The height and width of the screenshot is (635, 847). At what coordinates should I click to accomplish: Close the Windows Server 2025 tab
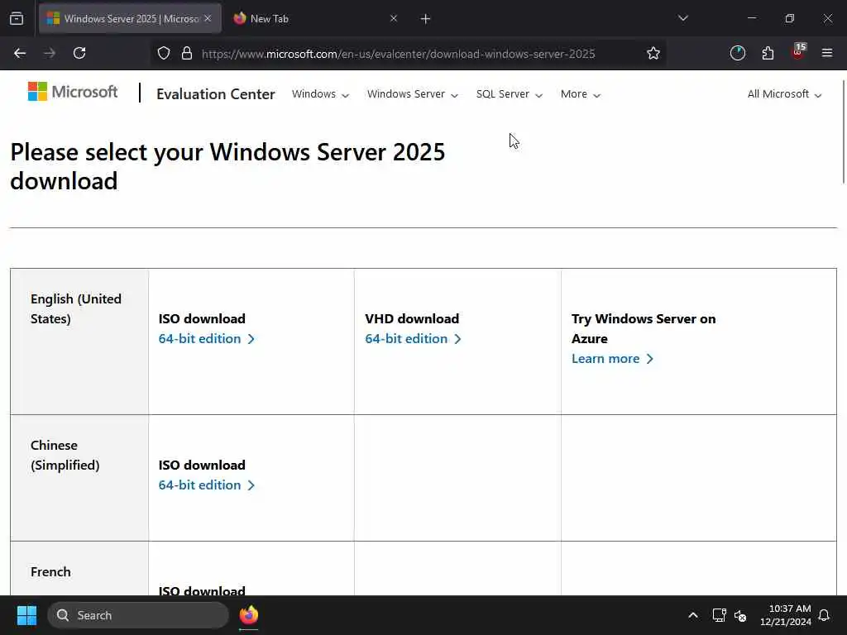pos(208,18)
